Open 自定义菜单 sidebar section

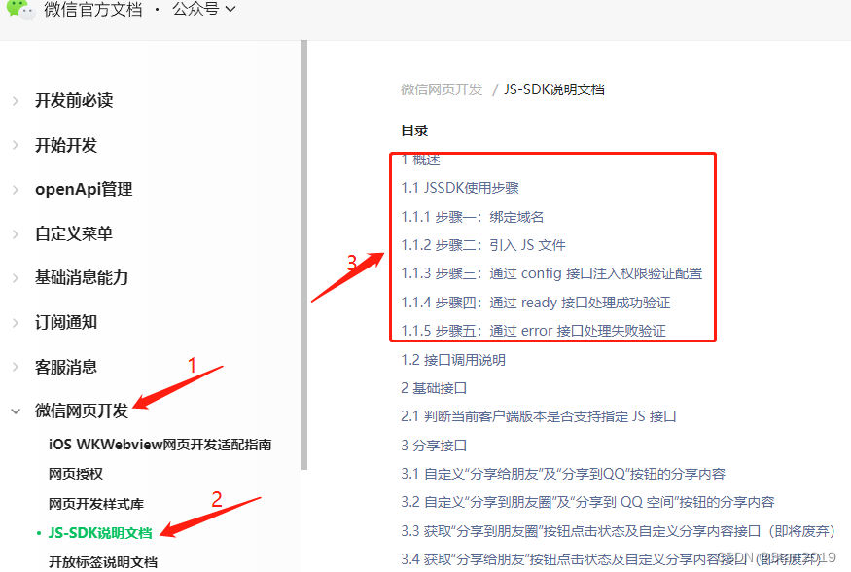(74, 233)
